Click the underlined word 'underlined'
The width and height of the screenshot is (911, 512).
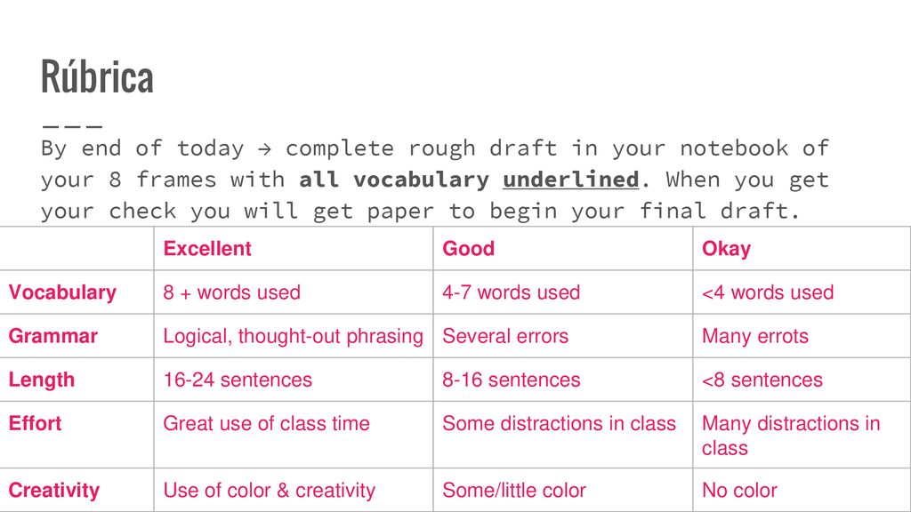point(571,180)
